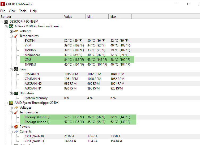Image resolution: width=200 pixels, height=145 pixels.
Task: Minimize the HWMonitor window
Action: [x=177, y=4]
